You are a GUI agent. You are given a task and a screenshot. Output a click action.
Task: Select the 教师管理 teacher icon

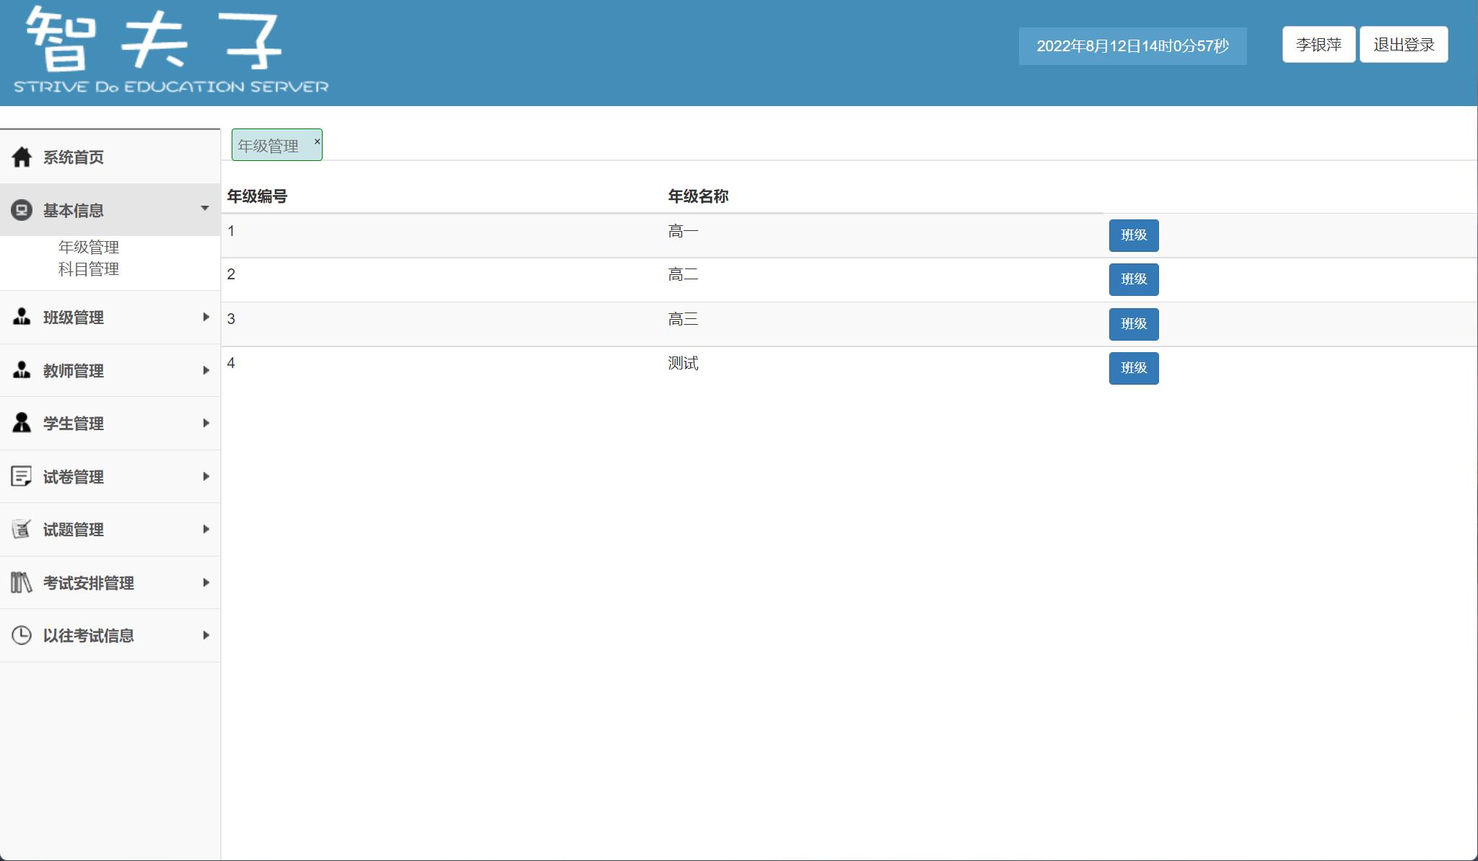click(21, 370)
